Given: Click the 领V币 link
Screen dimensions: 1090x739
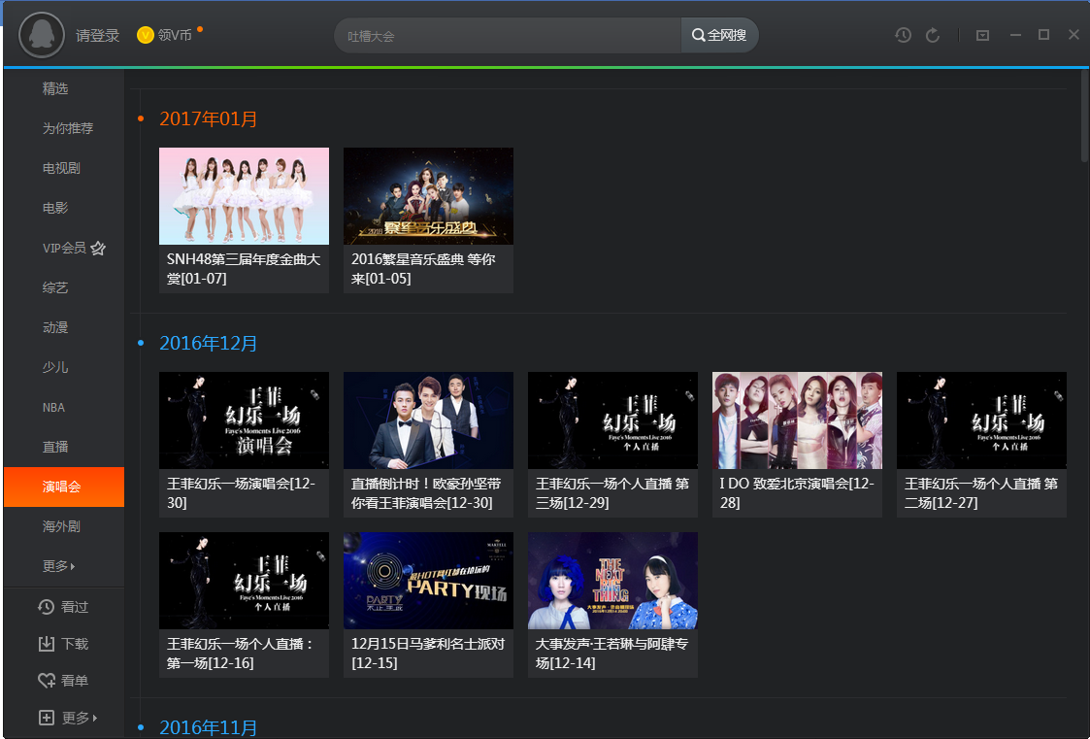Looking at the screenshot, I should 175,36.
